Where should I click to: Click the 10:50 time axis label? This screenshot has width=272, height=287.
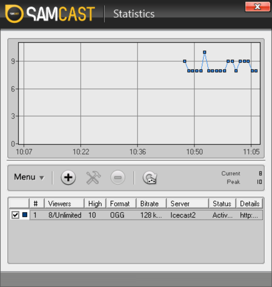(194, 152)
